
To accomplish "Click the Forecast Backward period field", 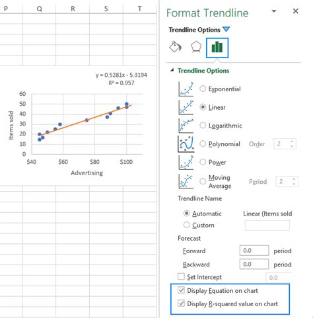I will click(254, 264).
